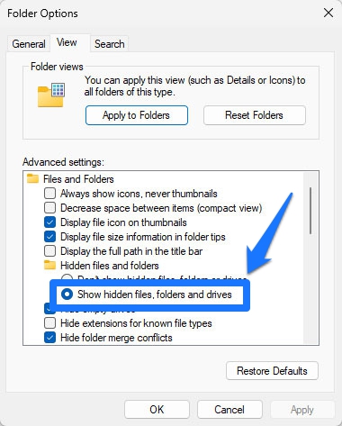Check Hide extensions for known file types
The width and height of the screenshot is (342, 426).
coord(49,323)
